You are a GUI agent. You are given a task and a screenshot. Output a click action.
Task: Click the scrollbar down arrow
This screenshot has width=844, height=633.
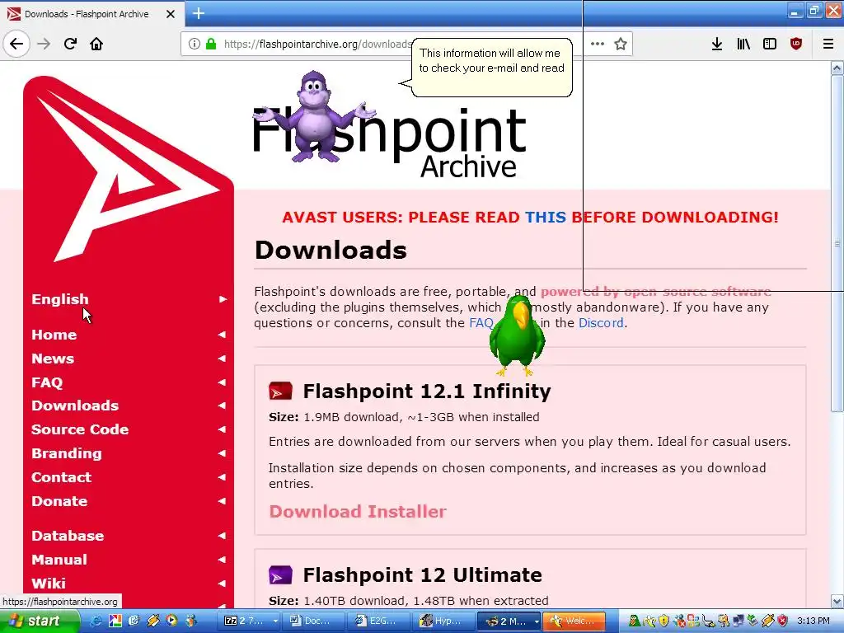[837, 601]
